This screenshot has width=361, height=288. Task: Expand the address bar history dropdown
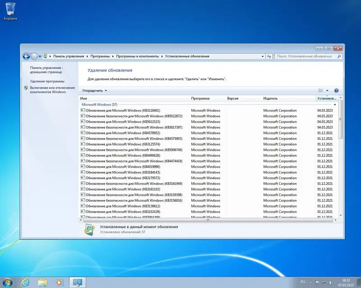(x=263, y=56)
